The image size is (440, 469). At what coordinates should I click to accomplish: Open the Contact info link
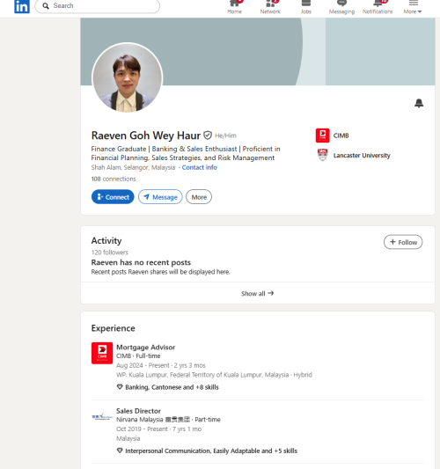click(x=199, y=167)
